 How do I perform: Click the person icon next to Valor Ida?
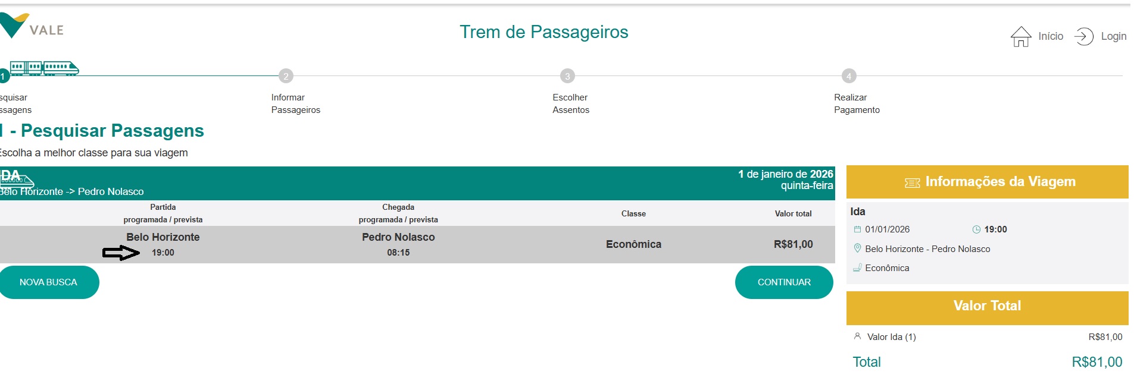(857, 337)
